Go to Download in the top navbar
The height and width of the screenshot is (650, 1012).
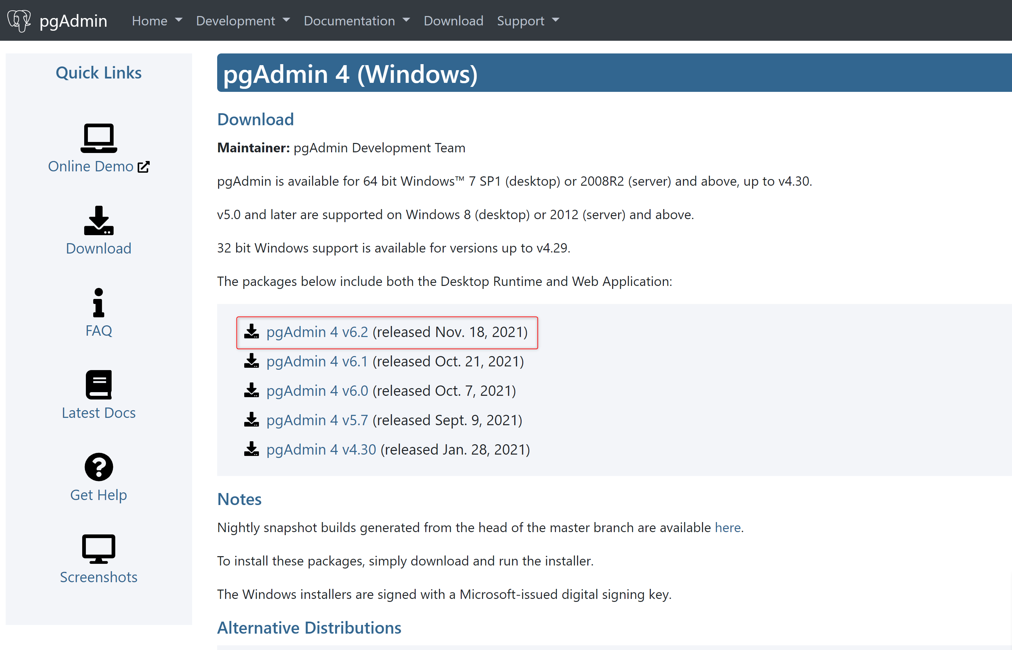click(453, 21)
